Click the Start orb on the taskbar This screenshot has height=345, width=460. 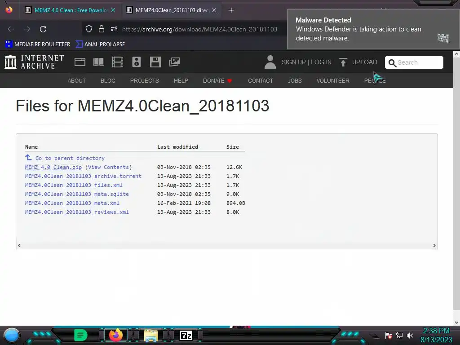12,335
